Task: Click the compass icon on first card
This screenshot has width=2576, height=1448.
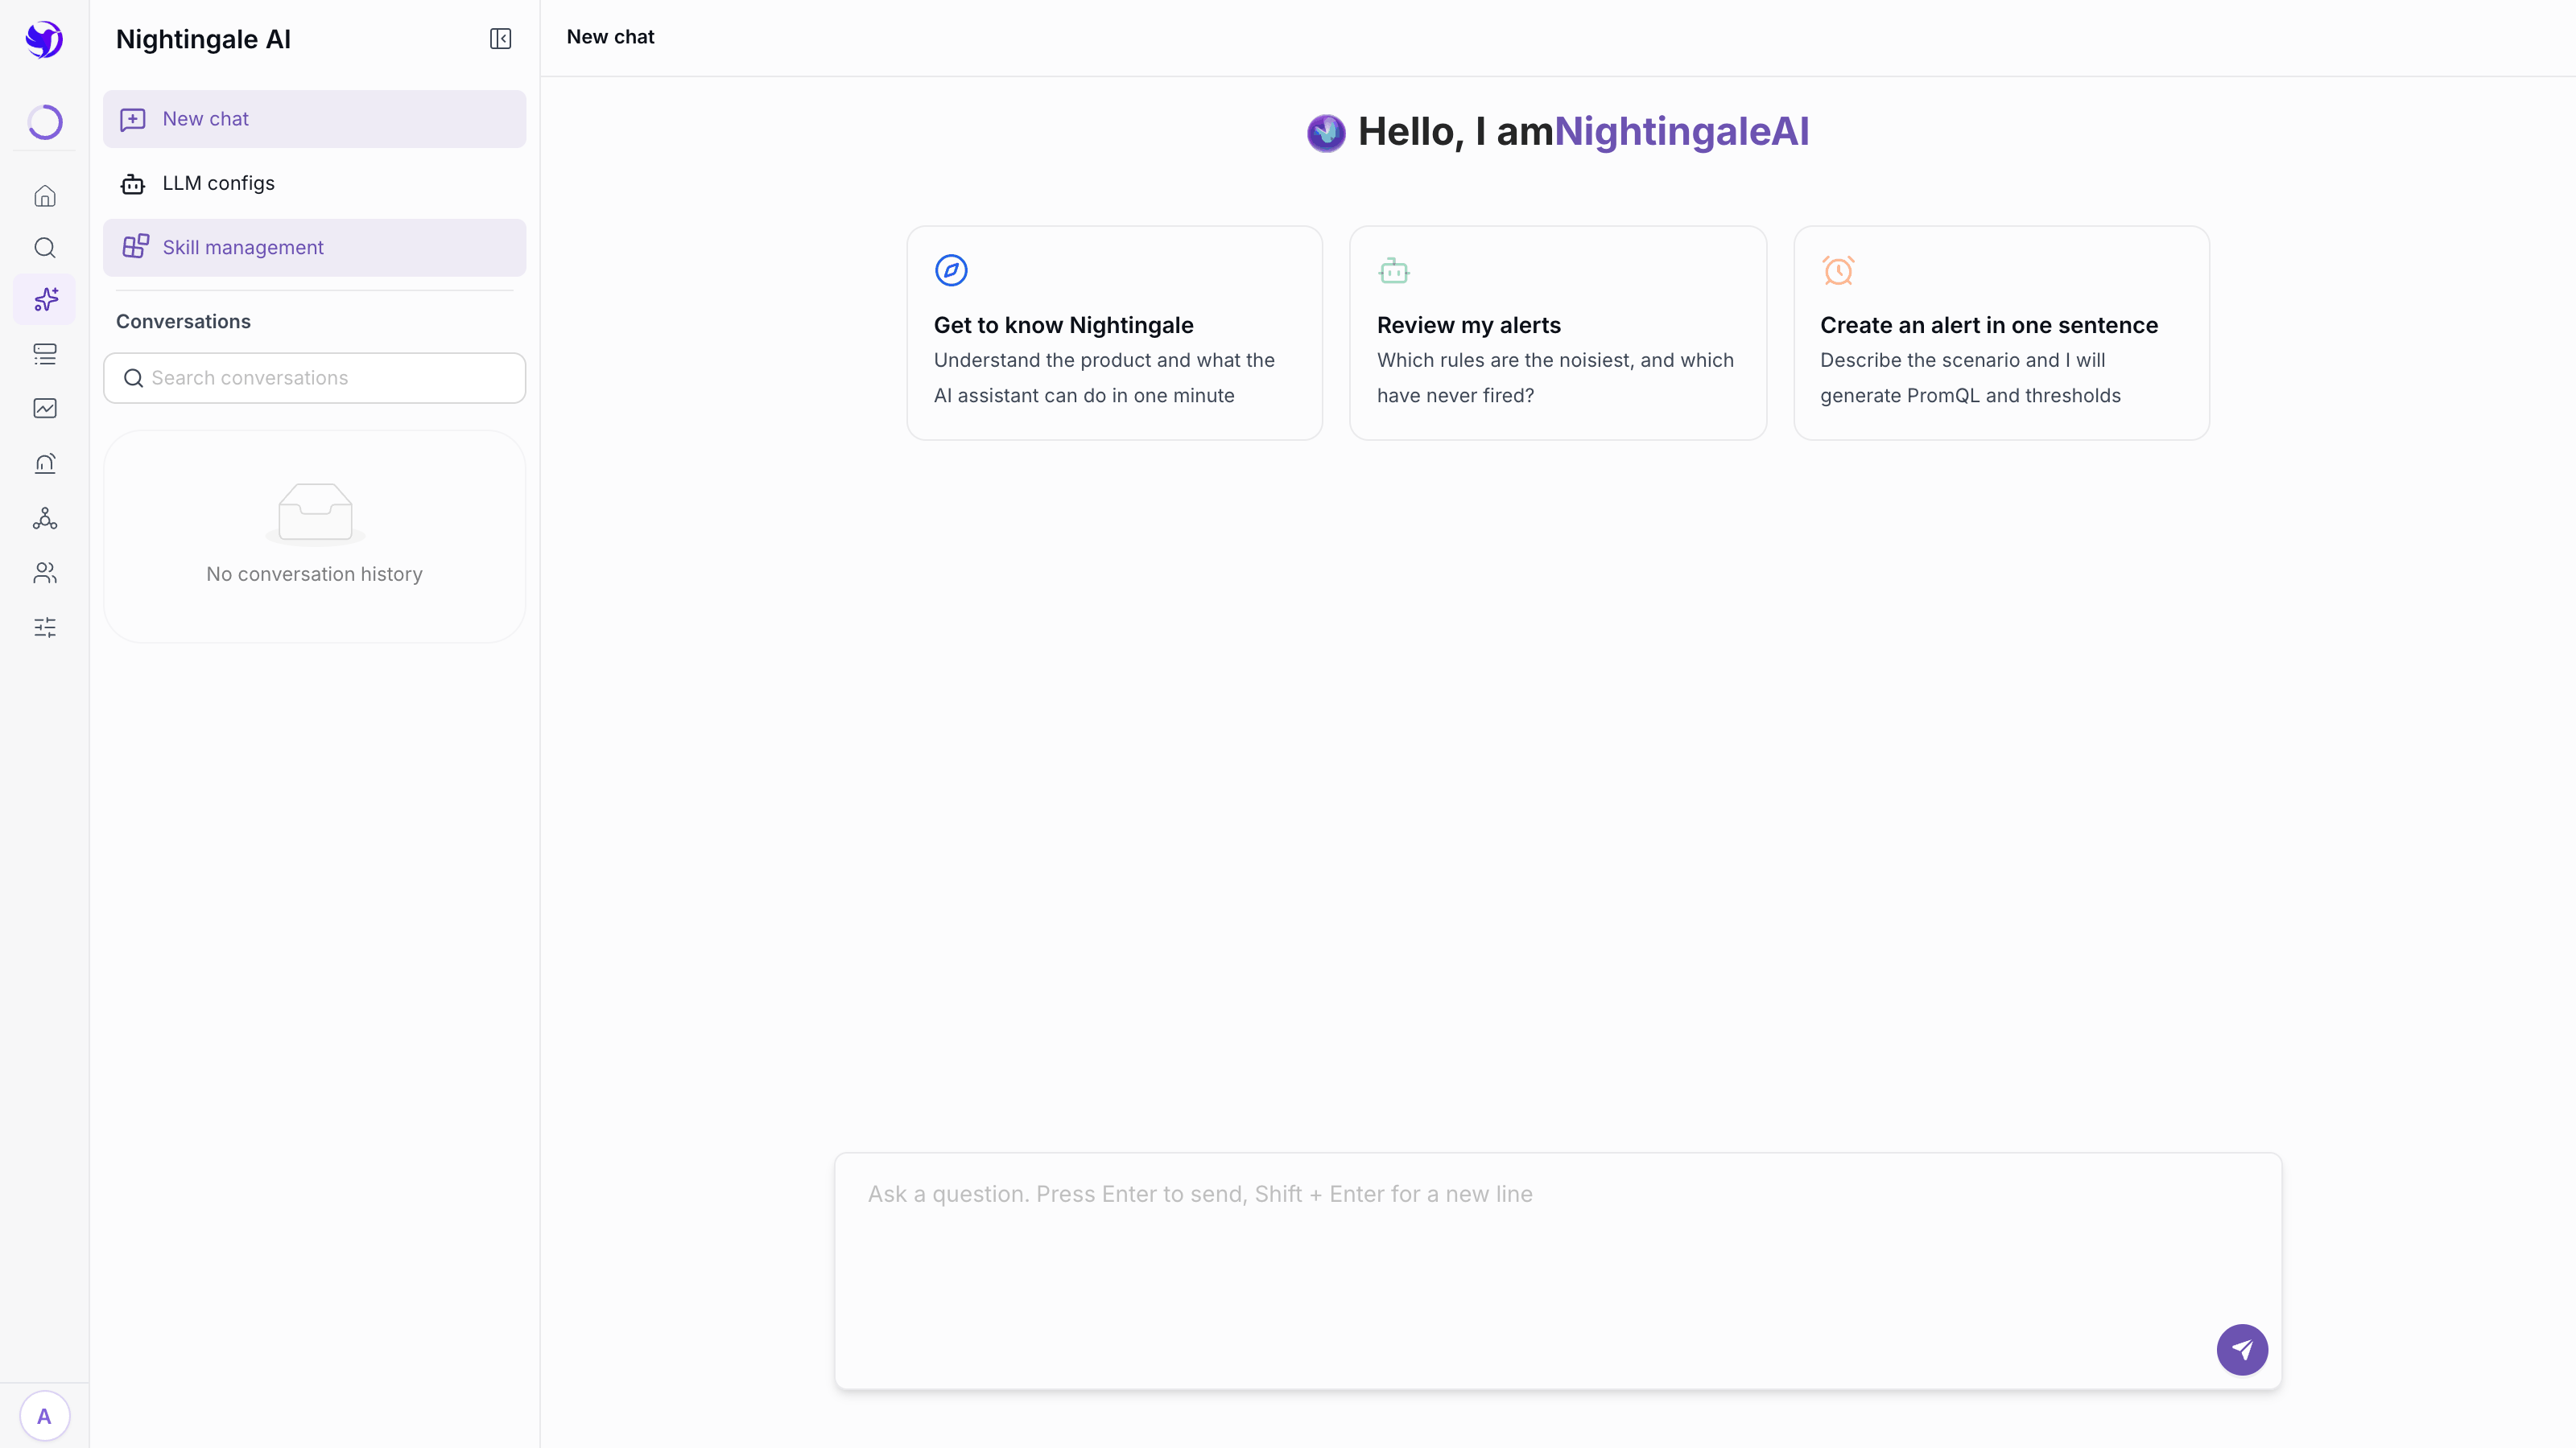Action: [x=951, y=269]
